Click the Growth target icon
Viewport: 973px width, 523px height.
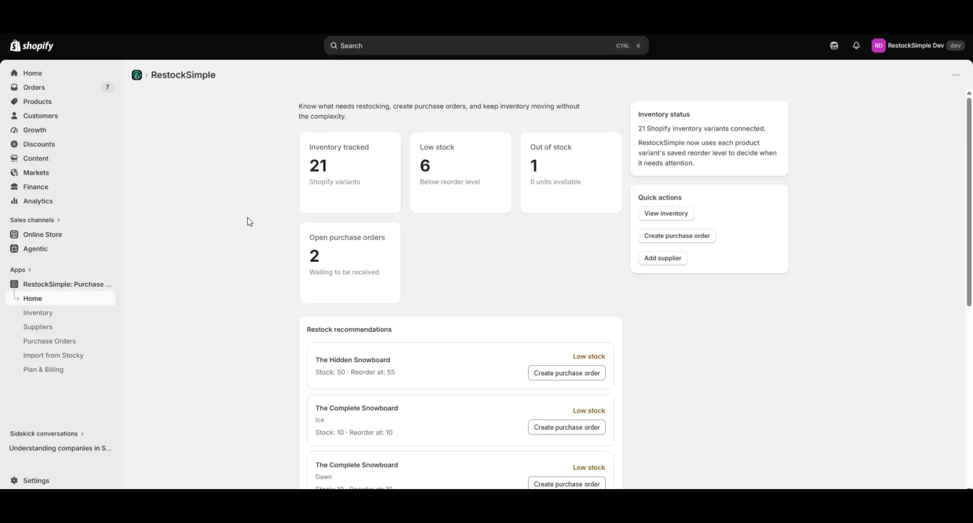[14, 130]
